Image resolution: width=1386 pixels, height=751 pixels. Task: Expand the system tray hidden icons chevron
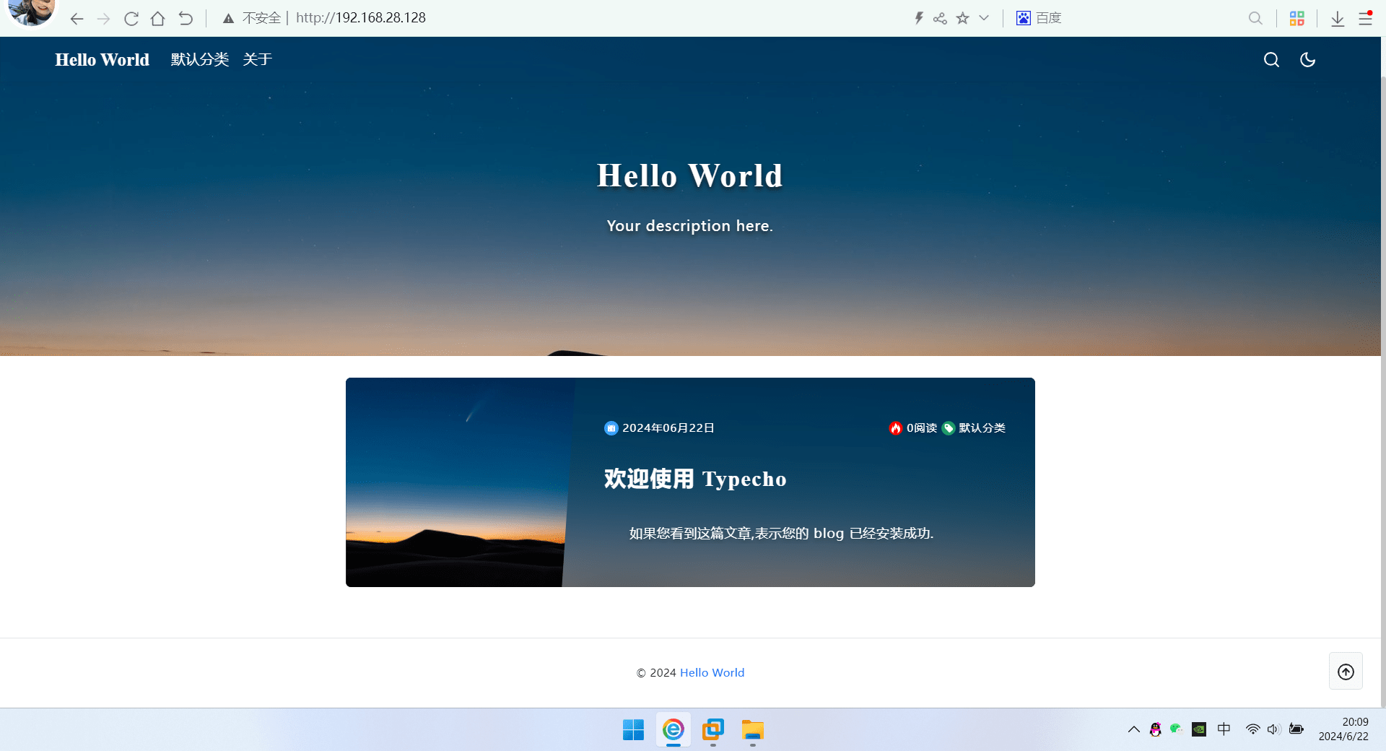click(x=1133, y=729)
